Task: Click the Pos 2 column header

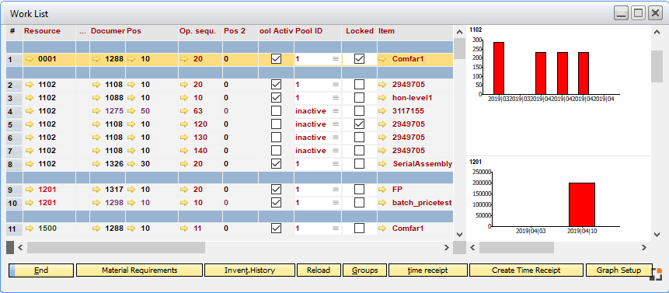Action: (240, 31)
